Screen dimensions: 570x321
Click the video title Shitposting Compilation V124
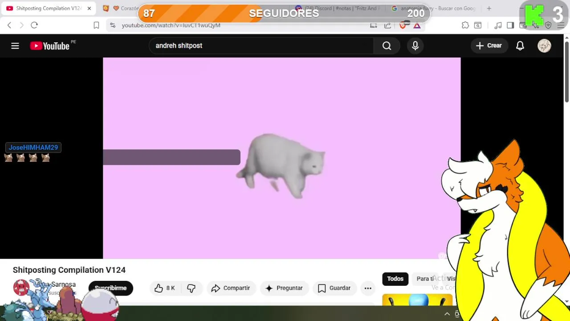[69, 270]
